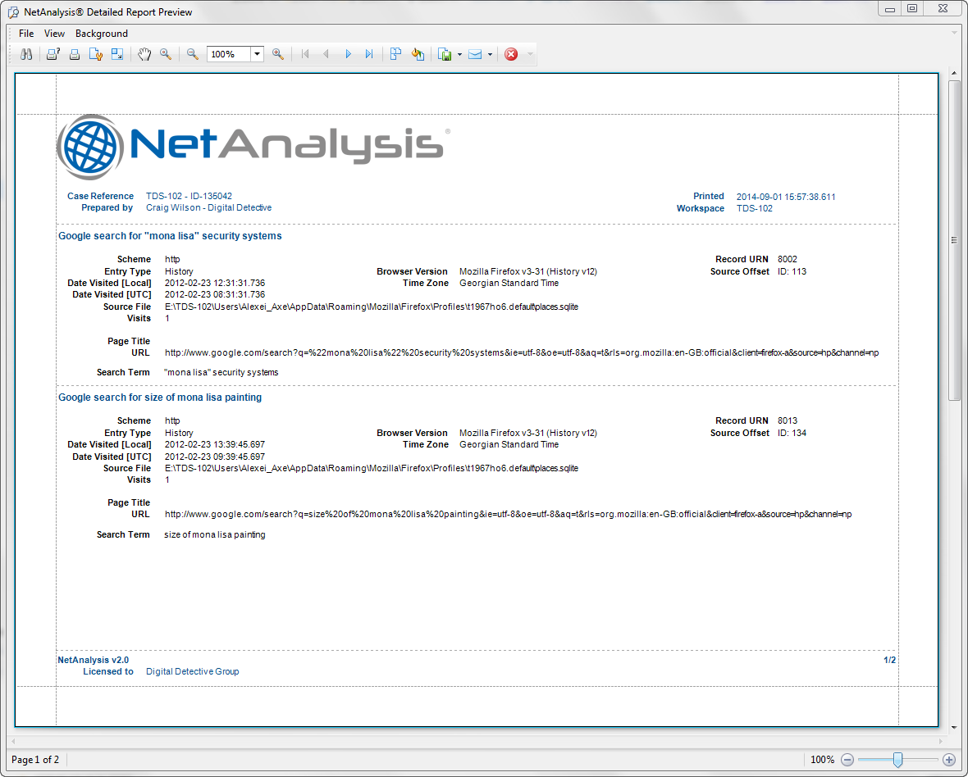Click the Scale page icon

(116, 54)
